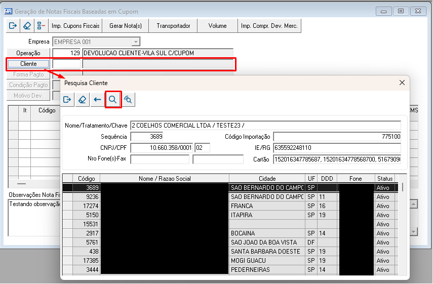
Task: Expand the Empresa dropdown
Action: [x=136, y=42]
